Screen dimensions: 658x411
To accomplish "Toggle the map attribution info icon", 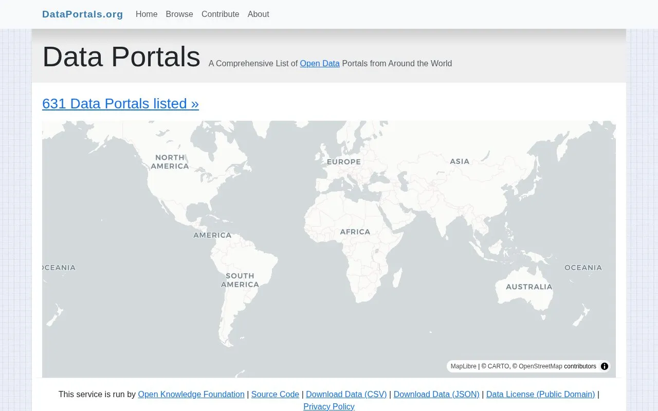I will 605,366.
